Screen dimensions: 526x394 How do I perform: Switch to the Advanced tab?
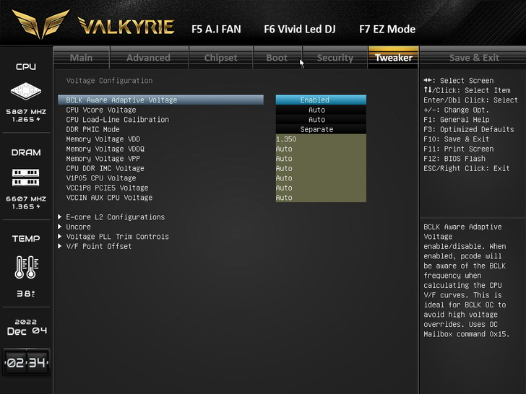coord(149,58)
